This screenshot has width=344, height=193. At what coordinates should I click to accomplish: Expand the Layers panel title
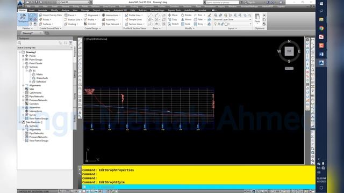[x=232, y=28]
